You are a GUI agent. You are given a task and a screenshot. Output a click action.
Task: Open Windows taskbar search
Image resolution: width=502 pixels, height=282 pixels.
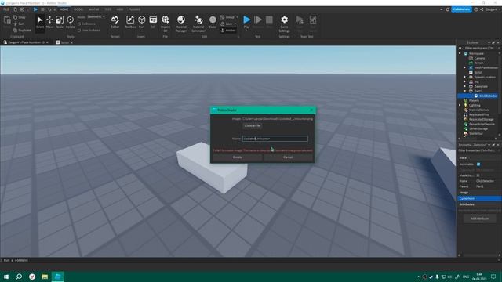(19, 277)
